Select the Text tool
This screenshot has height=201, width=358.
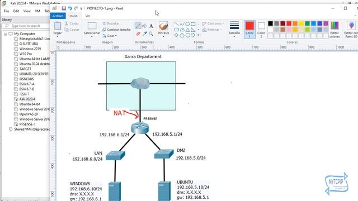151,26
